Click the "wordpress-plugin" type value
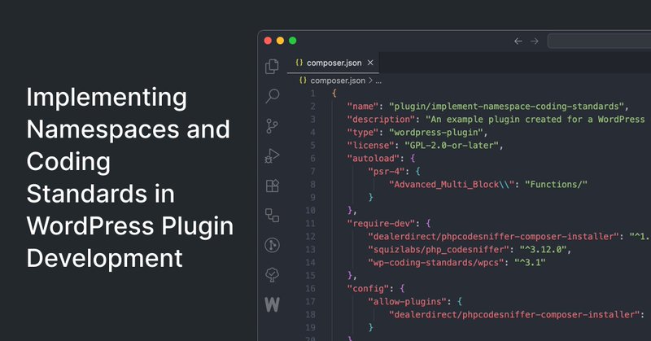651x341 pixels. coord(435,133)
